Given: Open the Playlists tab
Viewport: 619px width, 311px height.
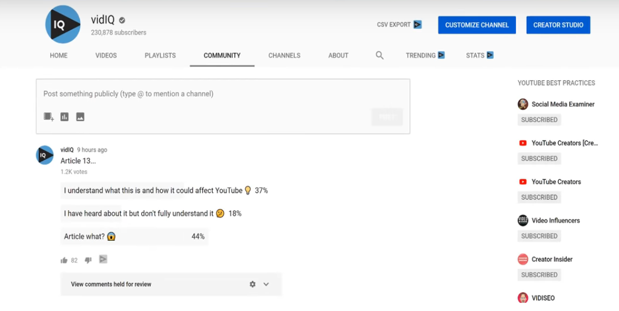Looking at the screenshot, I should tap(160, 55).
